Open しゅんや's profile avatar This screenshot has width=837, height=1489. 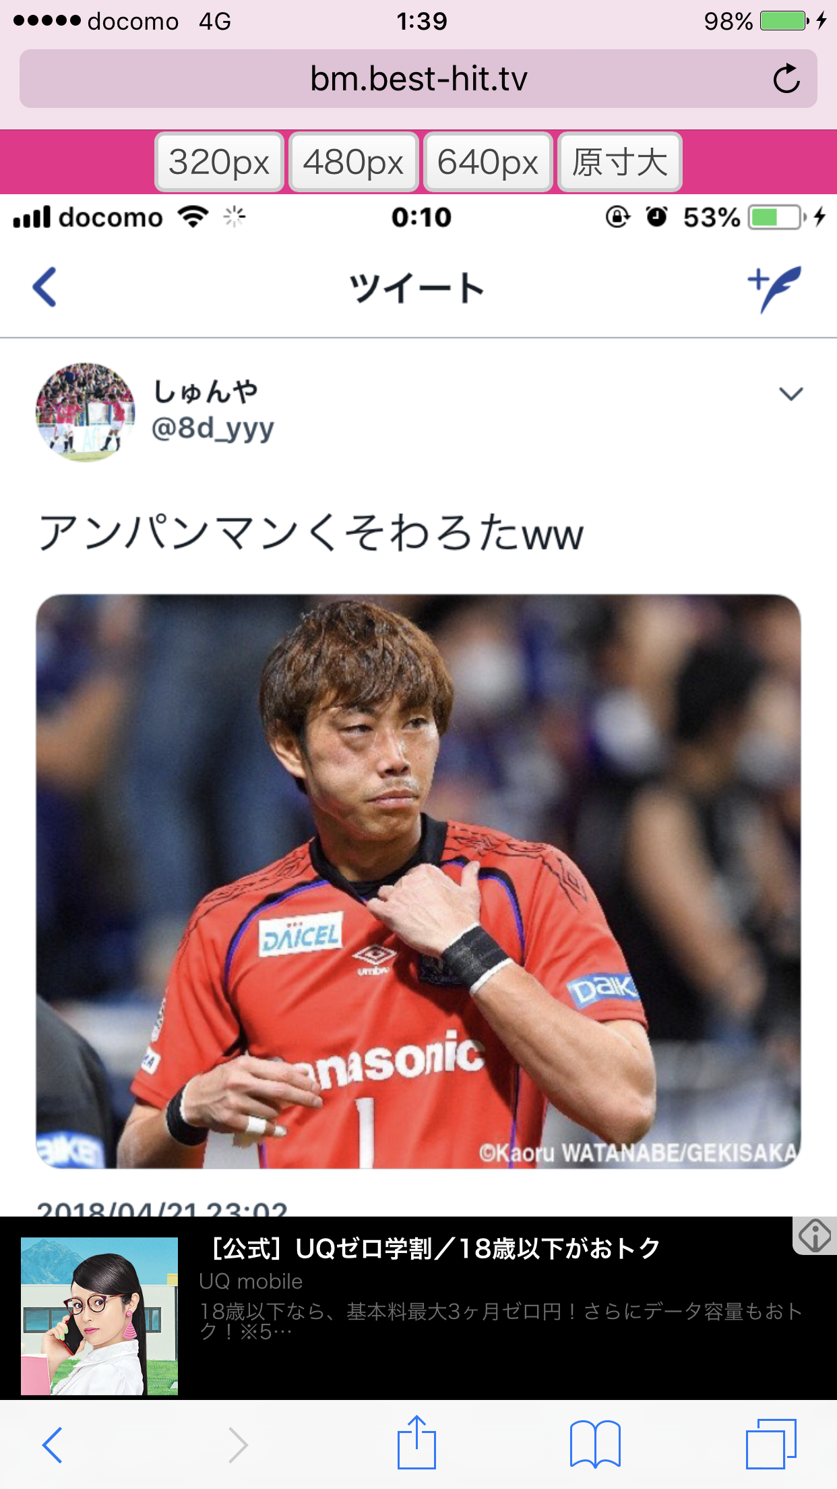tap(86, 412)
